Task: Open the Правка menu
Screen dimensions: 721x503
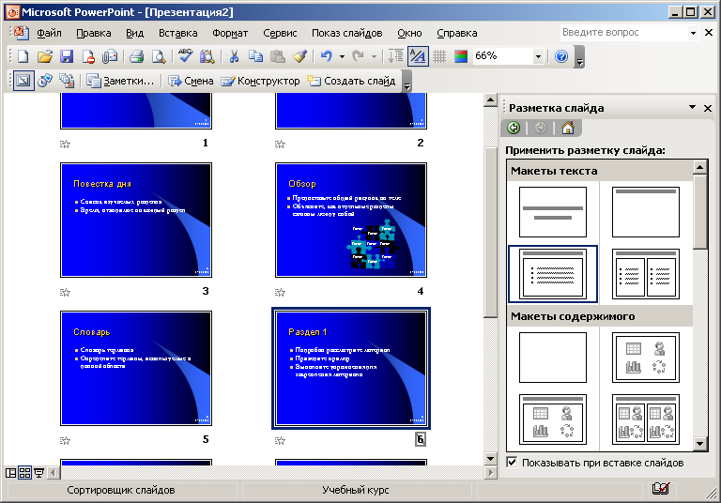Action: (x=93, y=33)
